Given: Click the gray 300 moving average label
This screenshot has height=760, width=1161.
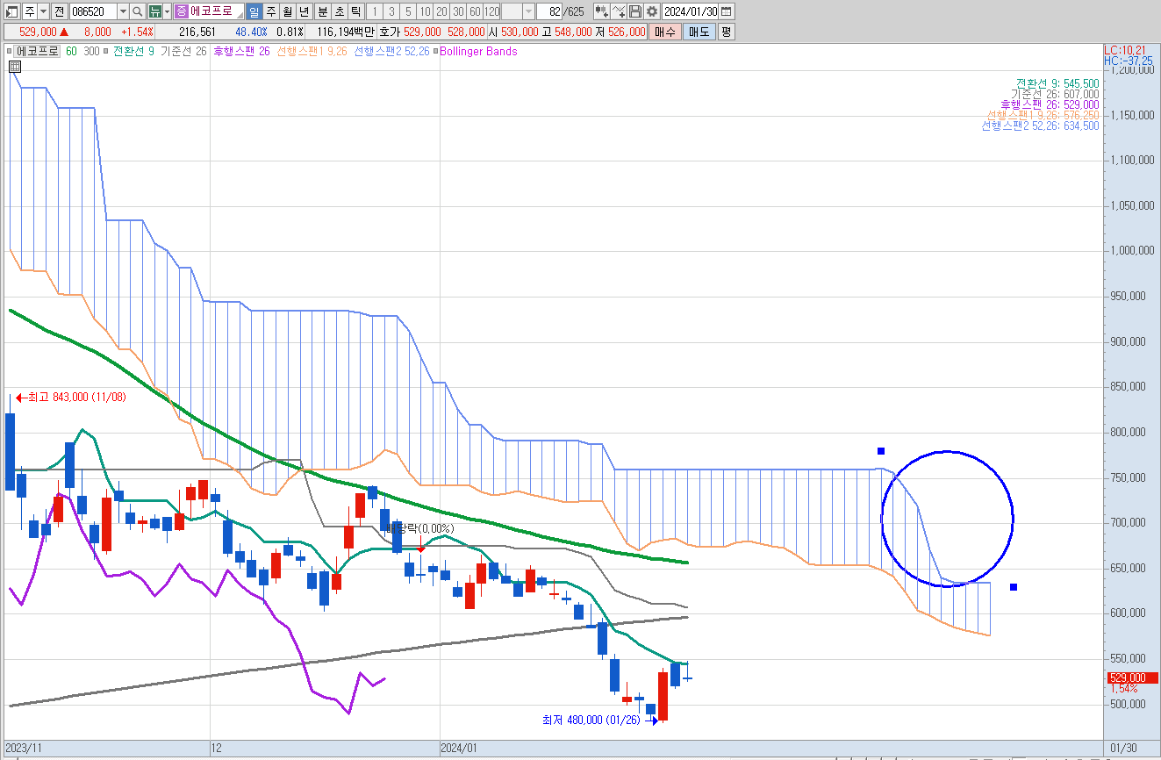Looking at the screenshot, I should [91, 52].
